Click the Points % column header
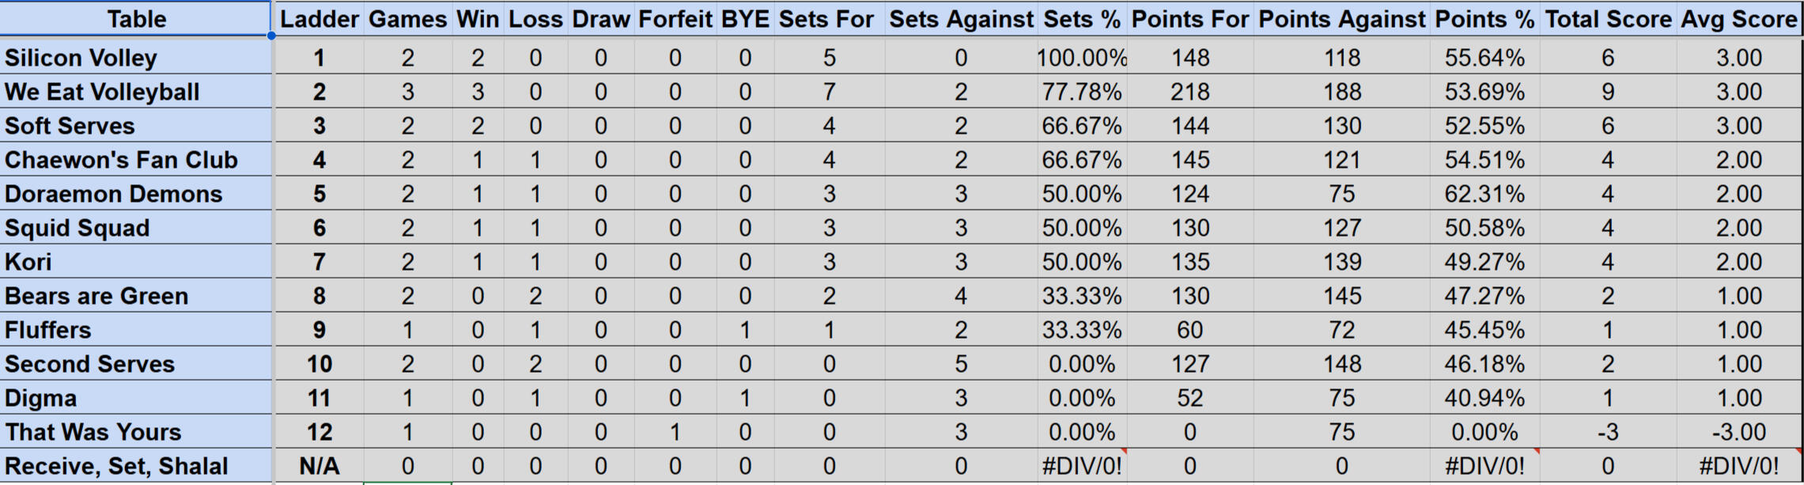 (1484, 19)
